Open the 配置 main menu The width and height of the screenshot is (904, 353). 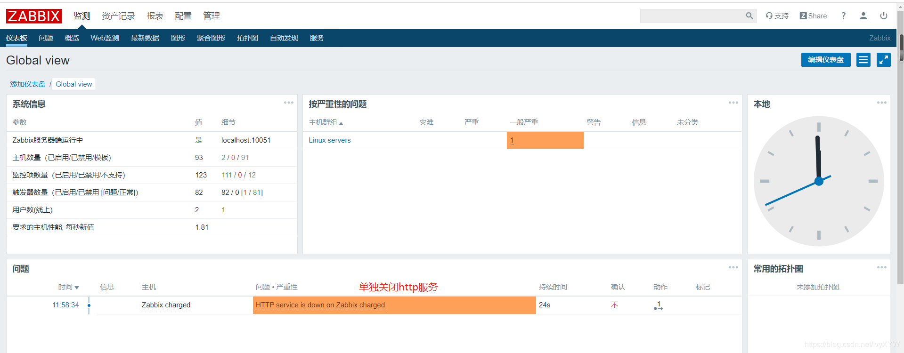[x=183, y=16]
